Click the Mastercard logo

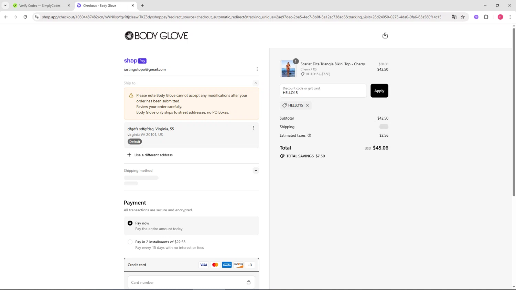215,265
